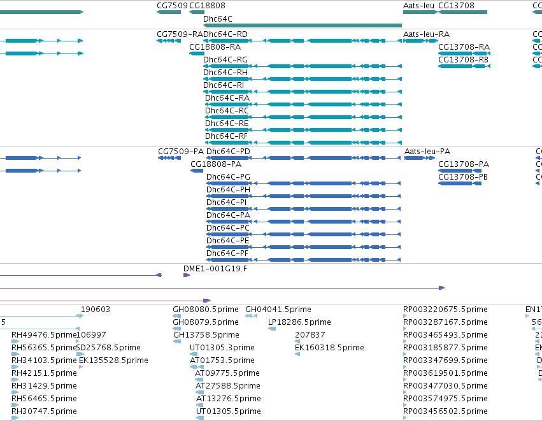Click the CG7509 gene label
Viewport: 542px width, 421px height.
tap(172, 6)
